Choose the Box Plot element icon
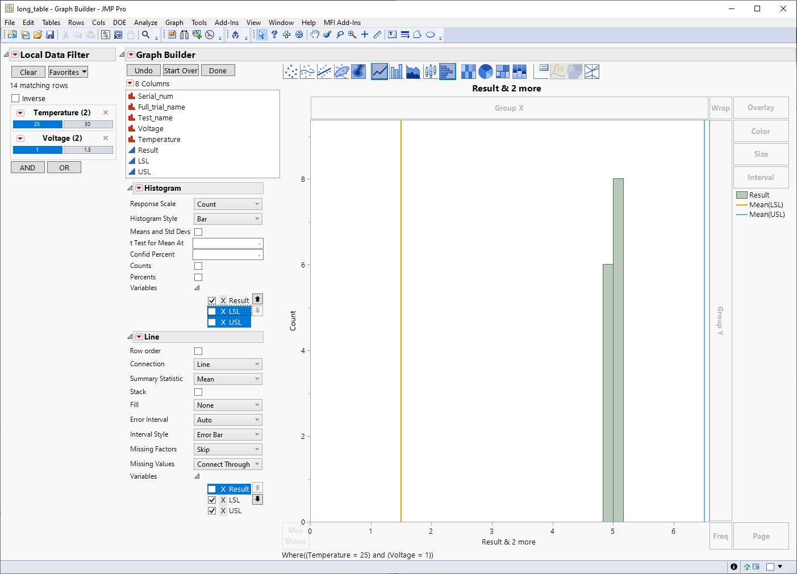The height and width of the screenshot is (574, 797). point(431,72)
